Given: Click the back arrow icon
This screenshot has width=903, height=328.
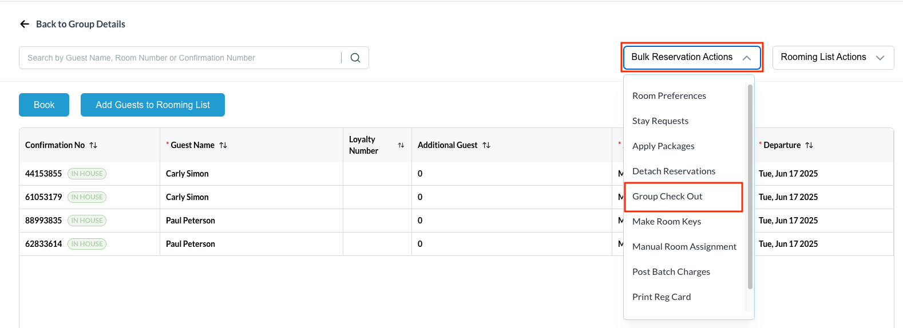Looking at the screenshot, I should point(25,24).
